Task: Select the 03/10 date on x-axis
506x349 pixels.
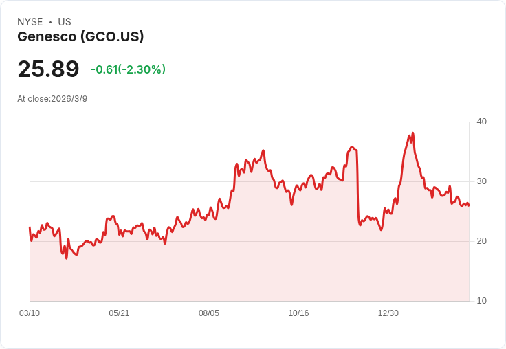Action: (30, 313)
